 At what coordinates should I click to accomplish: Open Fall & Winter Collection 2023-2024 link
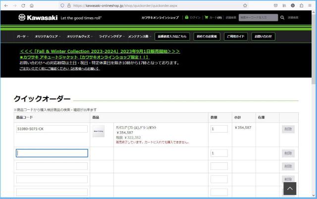[100, 51]
